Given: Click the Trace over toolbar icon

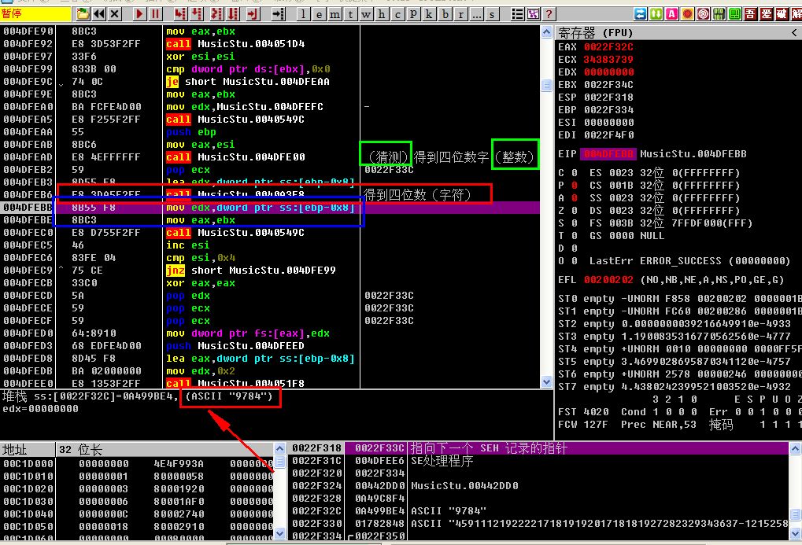Looking at the screenshot, I should pos(233,14).
